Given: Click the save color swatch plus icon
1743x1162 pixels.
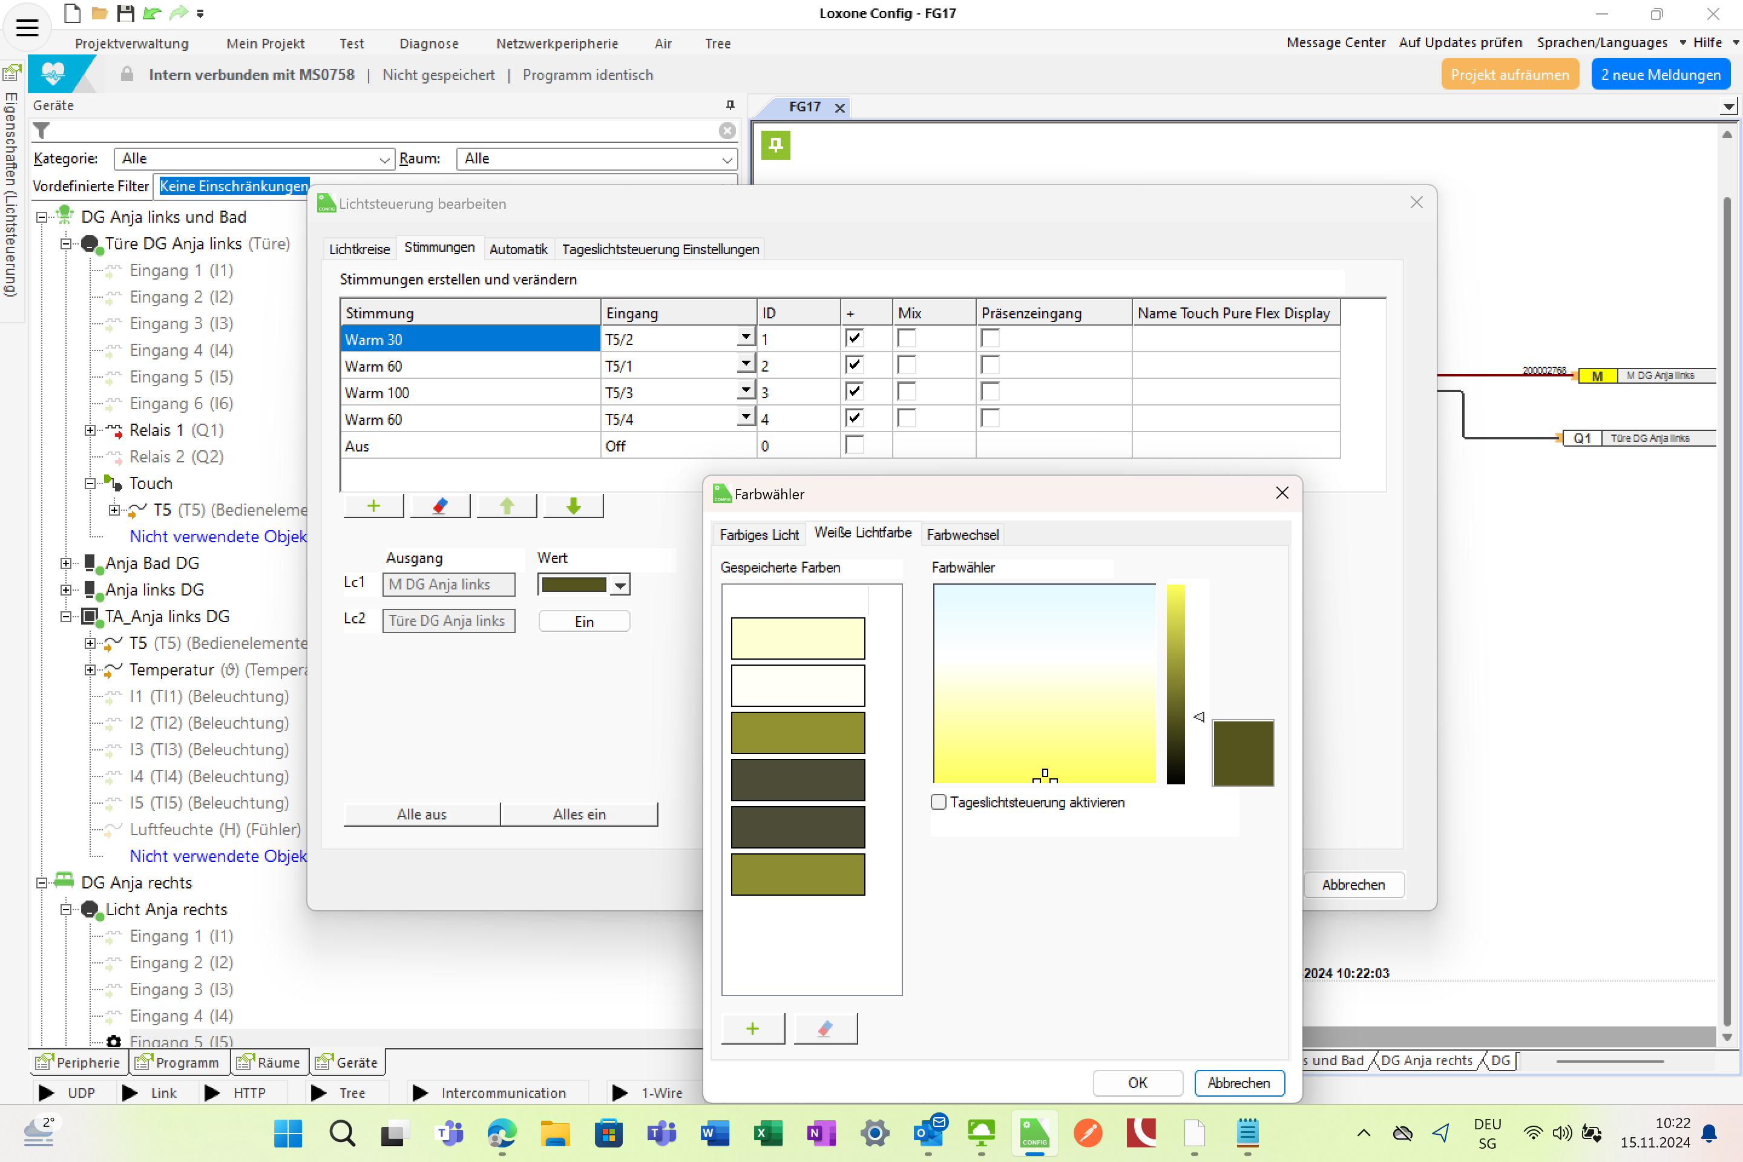Looking at the screenshot, I should coord(753,1027).
